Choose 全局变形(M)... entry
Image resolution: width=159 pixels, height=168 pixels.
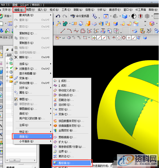[72, 130]
